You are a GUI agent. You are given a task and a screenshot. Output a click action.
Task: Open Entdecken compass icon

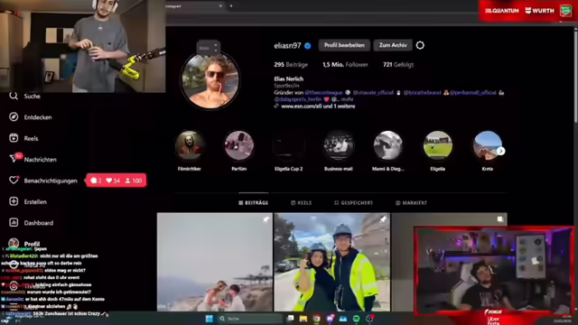click(14, 116)
